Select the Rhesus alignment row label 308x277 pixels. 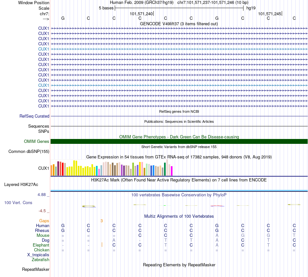42,230
